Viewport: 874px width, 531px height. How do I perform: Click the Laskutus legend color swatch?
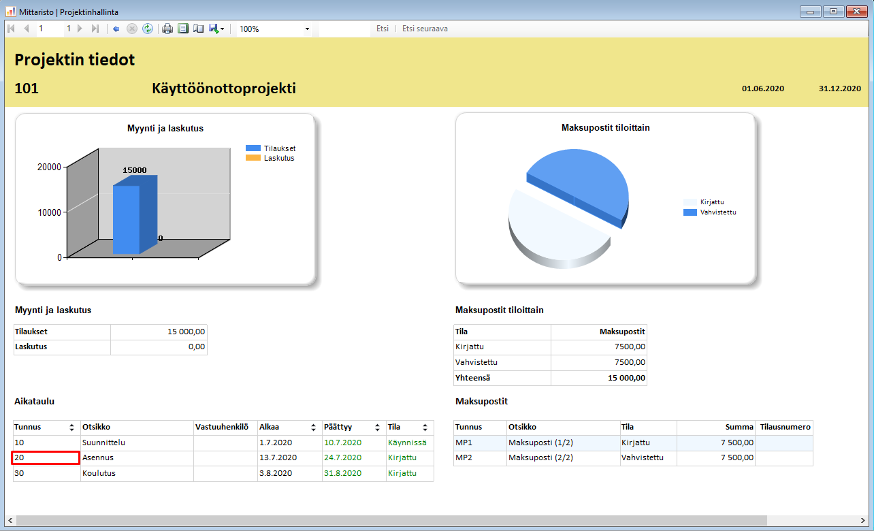253,158
